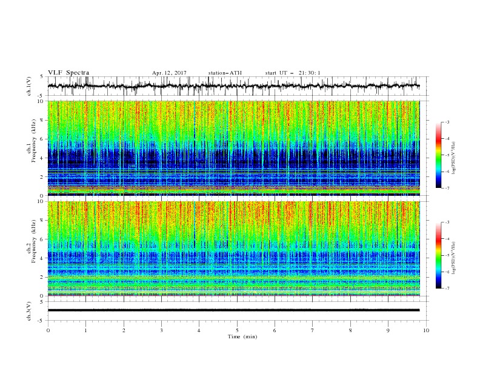The image size is (480, 371).
Task: Select the ch.2 "Frequency (kHz)" axis label
Action: click(34, 241)
